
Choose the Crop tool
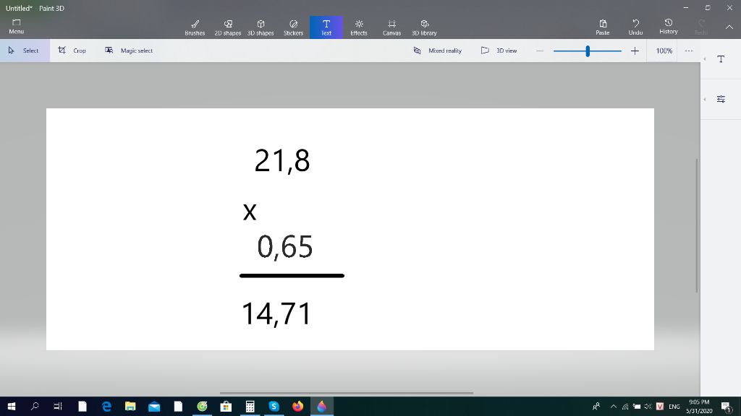click(72, 51)
